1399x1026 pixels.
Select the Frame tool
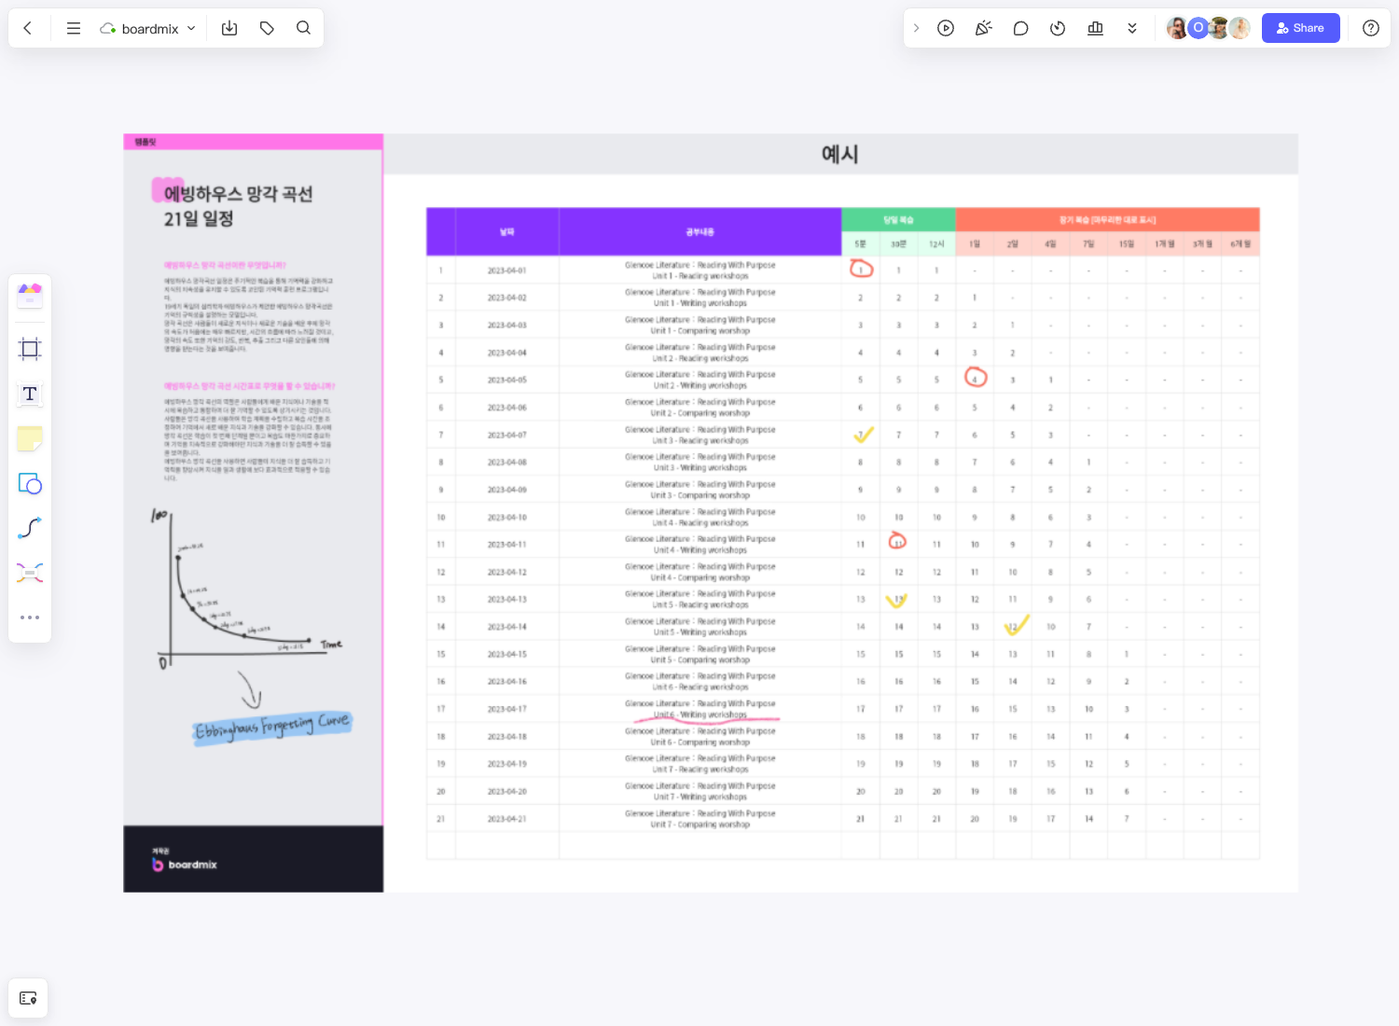[30, 349]
